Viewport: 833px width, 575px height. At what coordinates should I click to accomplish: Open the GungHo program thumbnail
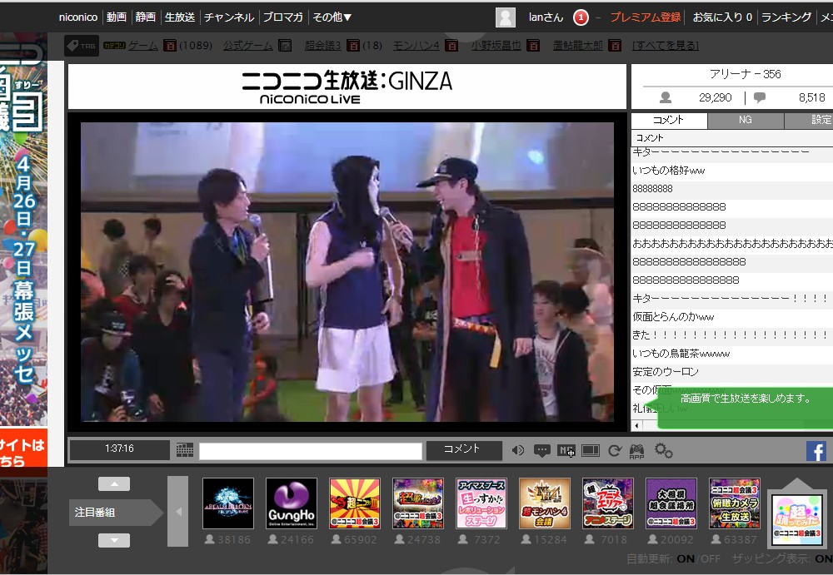292,503
